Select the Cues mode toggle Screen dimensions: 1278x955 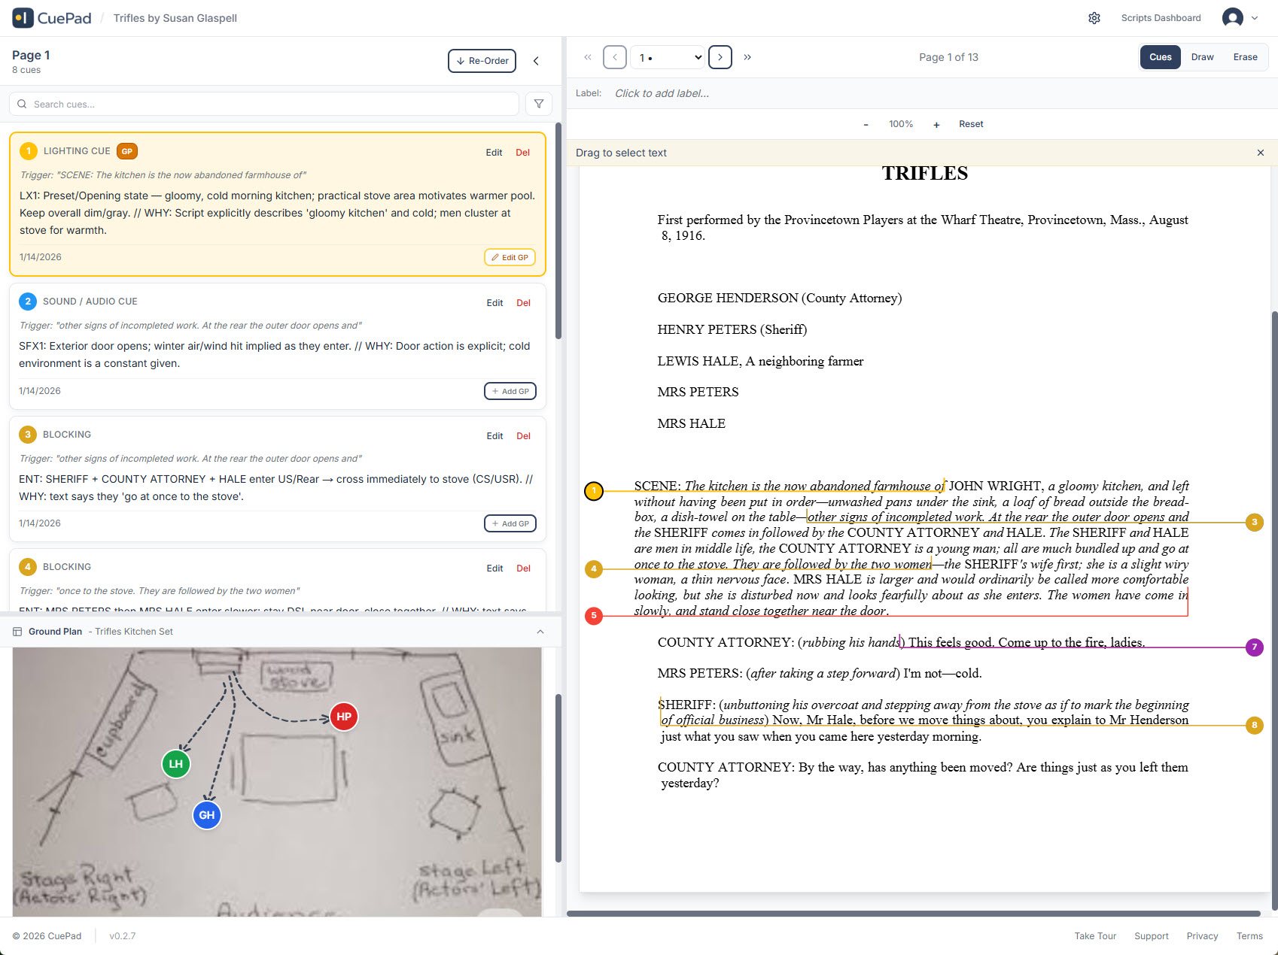(1160, 56)
